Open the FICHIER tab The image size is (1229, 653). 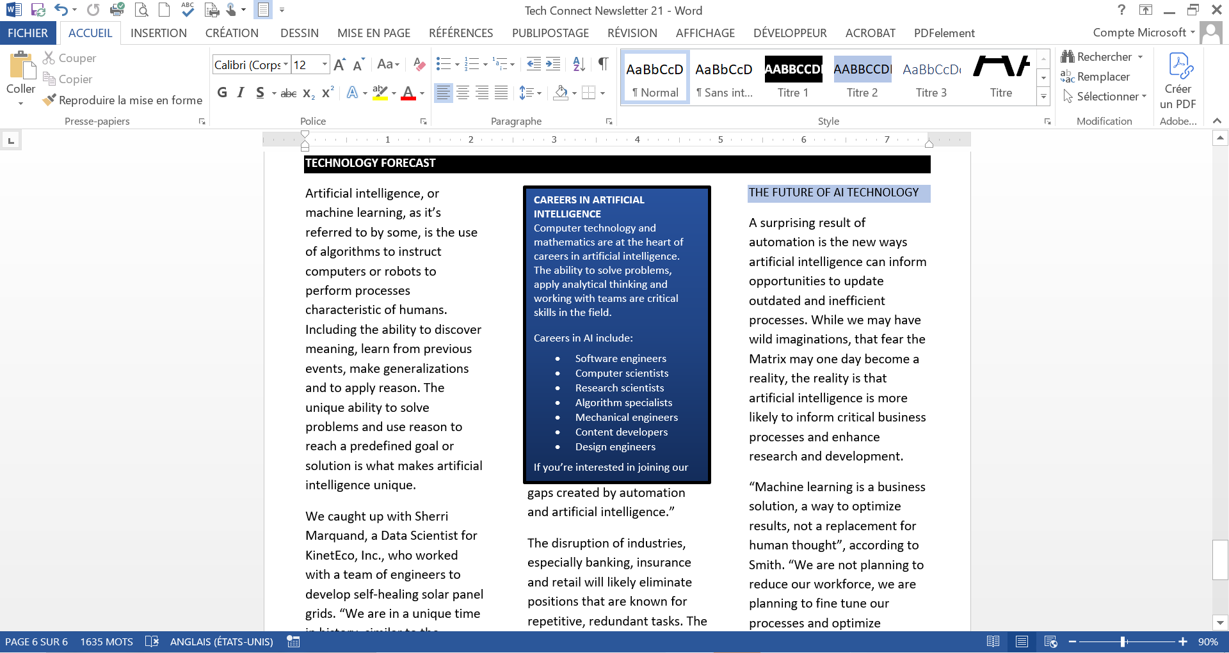pos(28,33)
